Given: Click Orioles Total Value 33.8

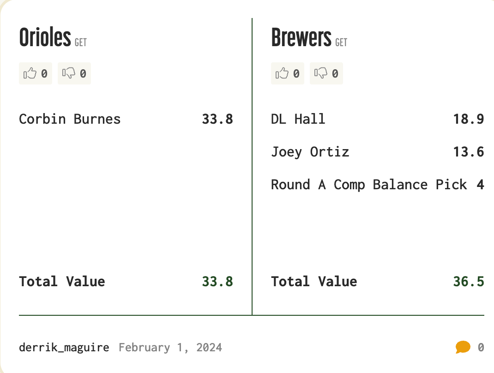Looking at the screenshot, I should (x=217, y=281).
